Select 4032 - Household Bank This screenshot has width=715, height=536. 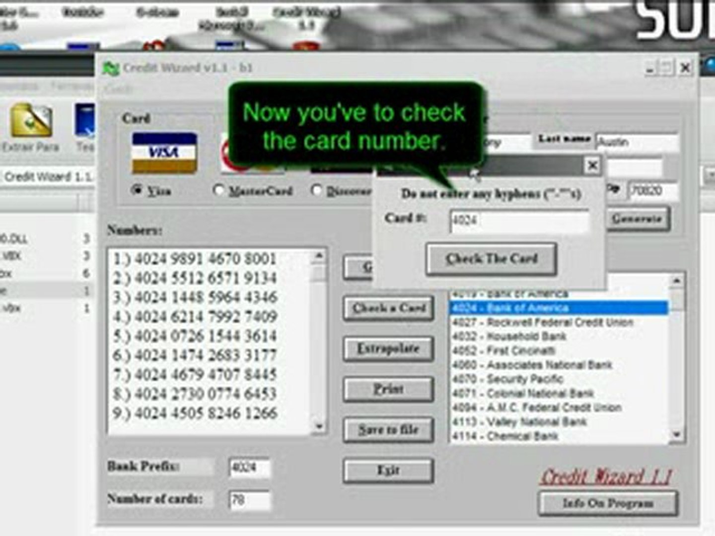point(559,336)
